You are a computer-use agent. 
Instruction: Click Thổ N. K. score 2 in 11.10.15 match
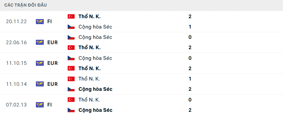(190, 68)
